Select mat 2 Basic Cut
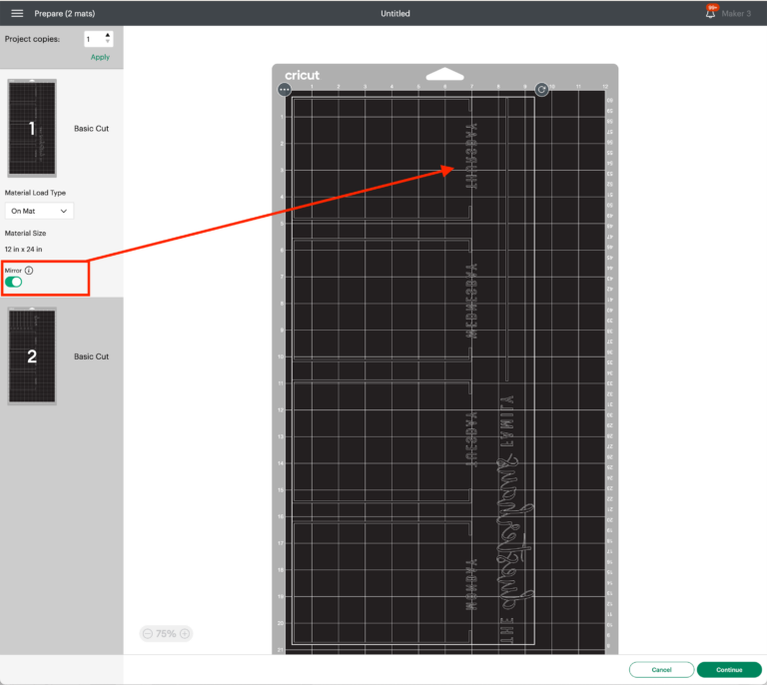 pos(60,356)
